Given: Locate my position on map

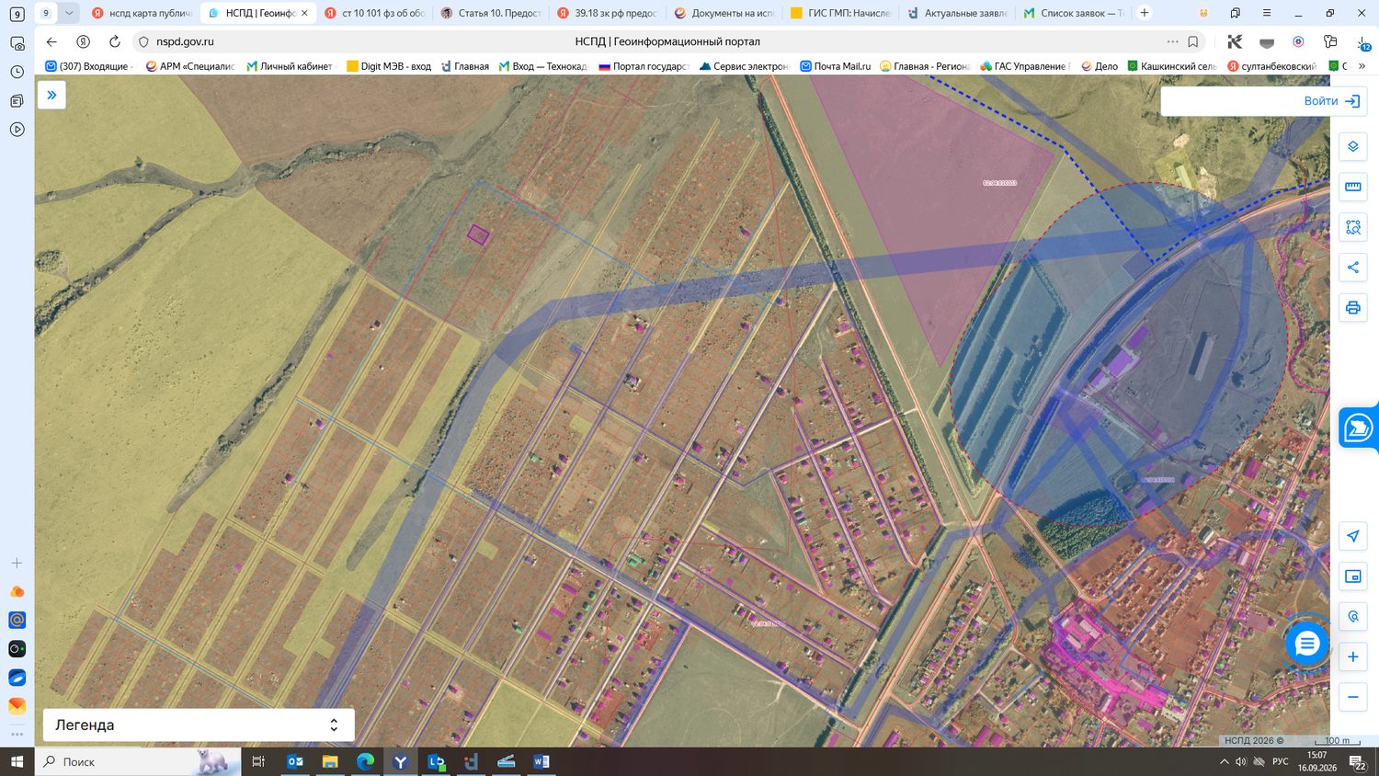Looking at the screenshot, I should (x=1352, y=536).
